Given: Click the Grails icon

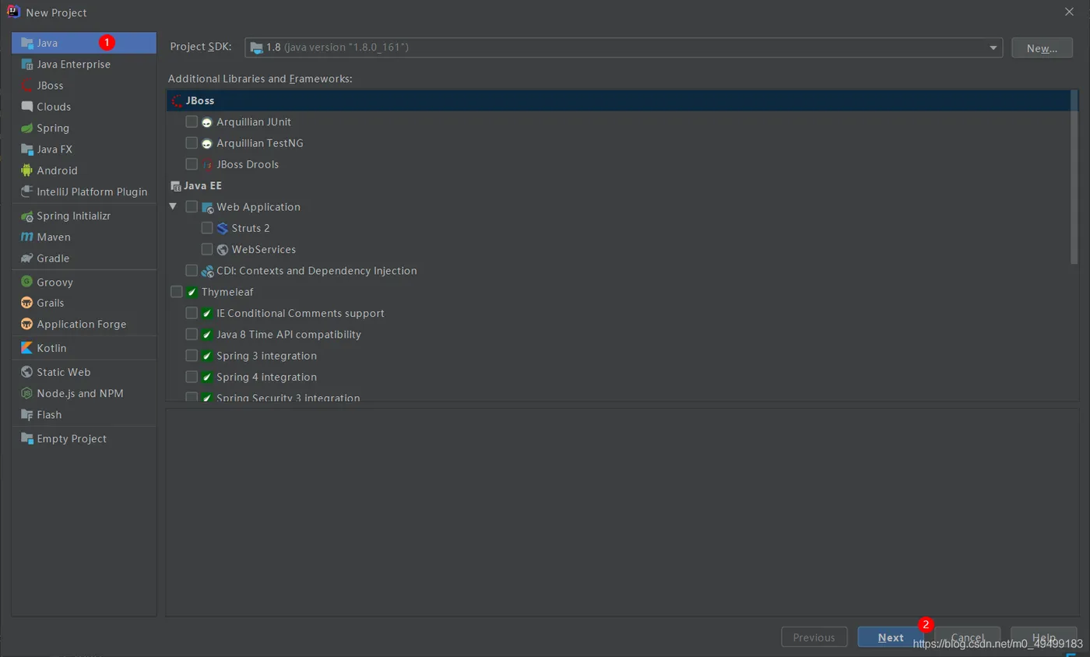Looking at the screenshot, I should point(27,303).
